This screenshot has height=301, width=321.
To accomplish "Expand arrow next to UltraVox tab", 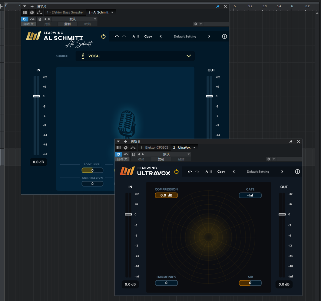I will tap(194, 148).
